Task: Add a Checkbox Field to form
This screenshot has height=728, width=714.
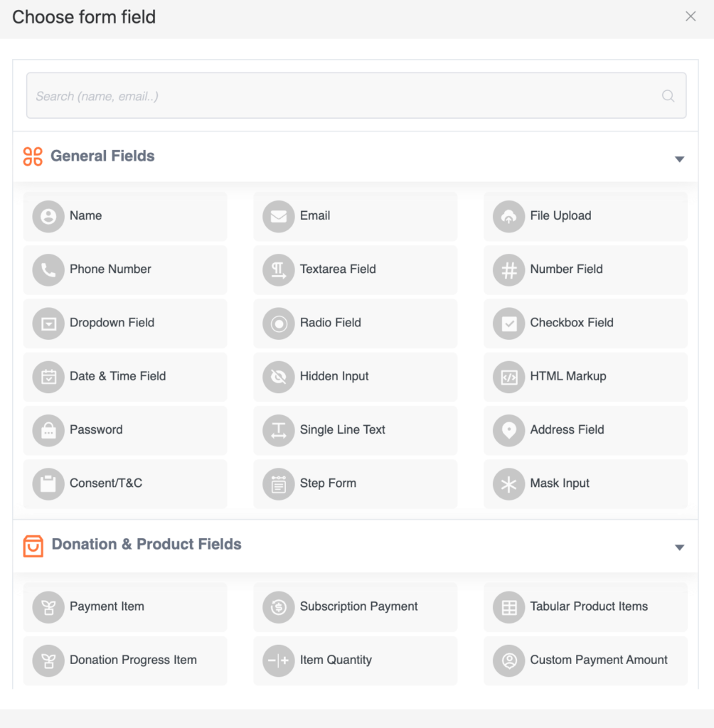Action: 585,323
